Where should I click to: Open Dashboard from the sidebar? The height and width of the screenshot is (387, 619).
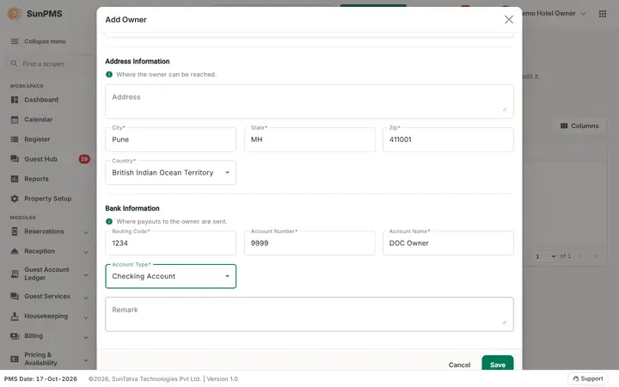tap(41, 100)
